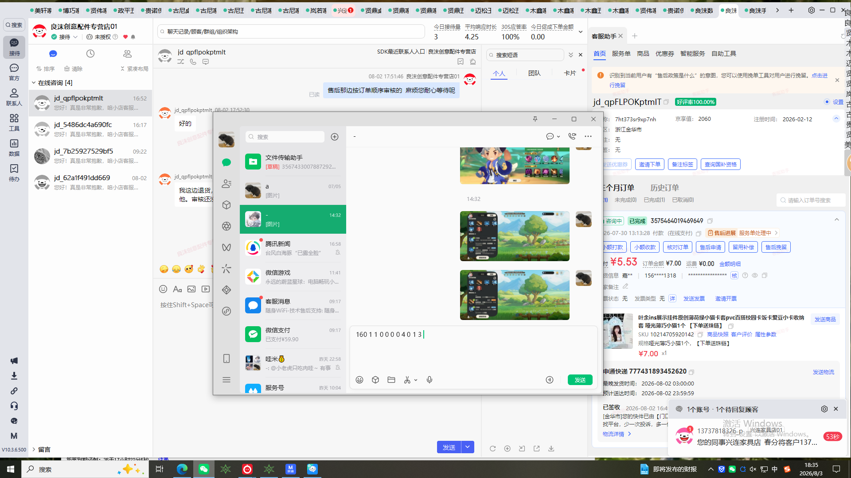Click the 金额明细 link
The height and width of the screenshot is (478, 851).
coord(730,264)
